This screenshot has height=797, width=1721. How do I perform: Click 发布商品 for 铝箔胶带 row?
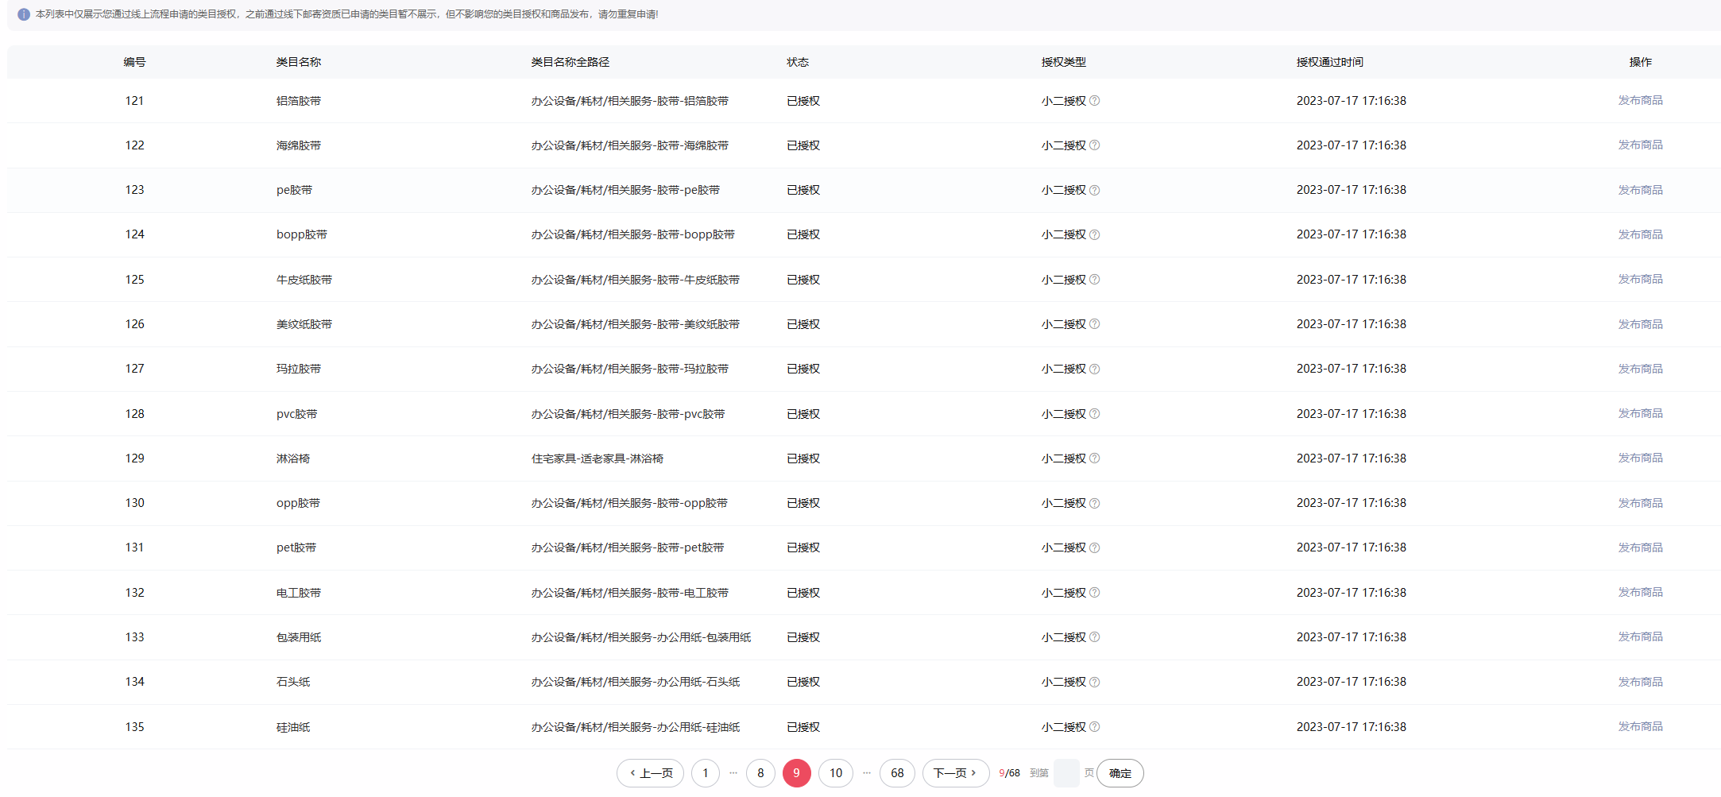(1640, 101)
